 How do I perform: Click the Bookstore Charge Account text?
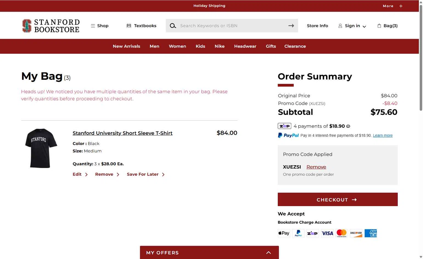(x=304, y=222)
